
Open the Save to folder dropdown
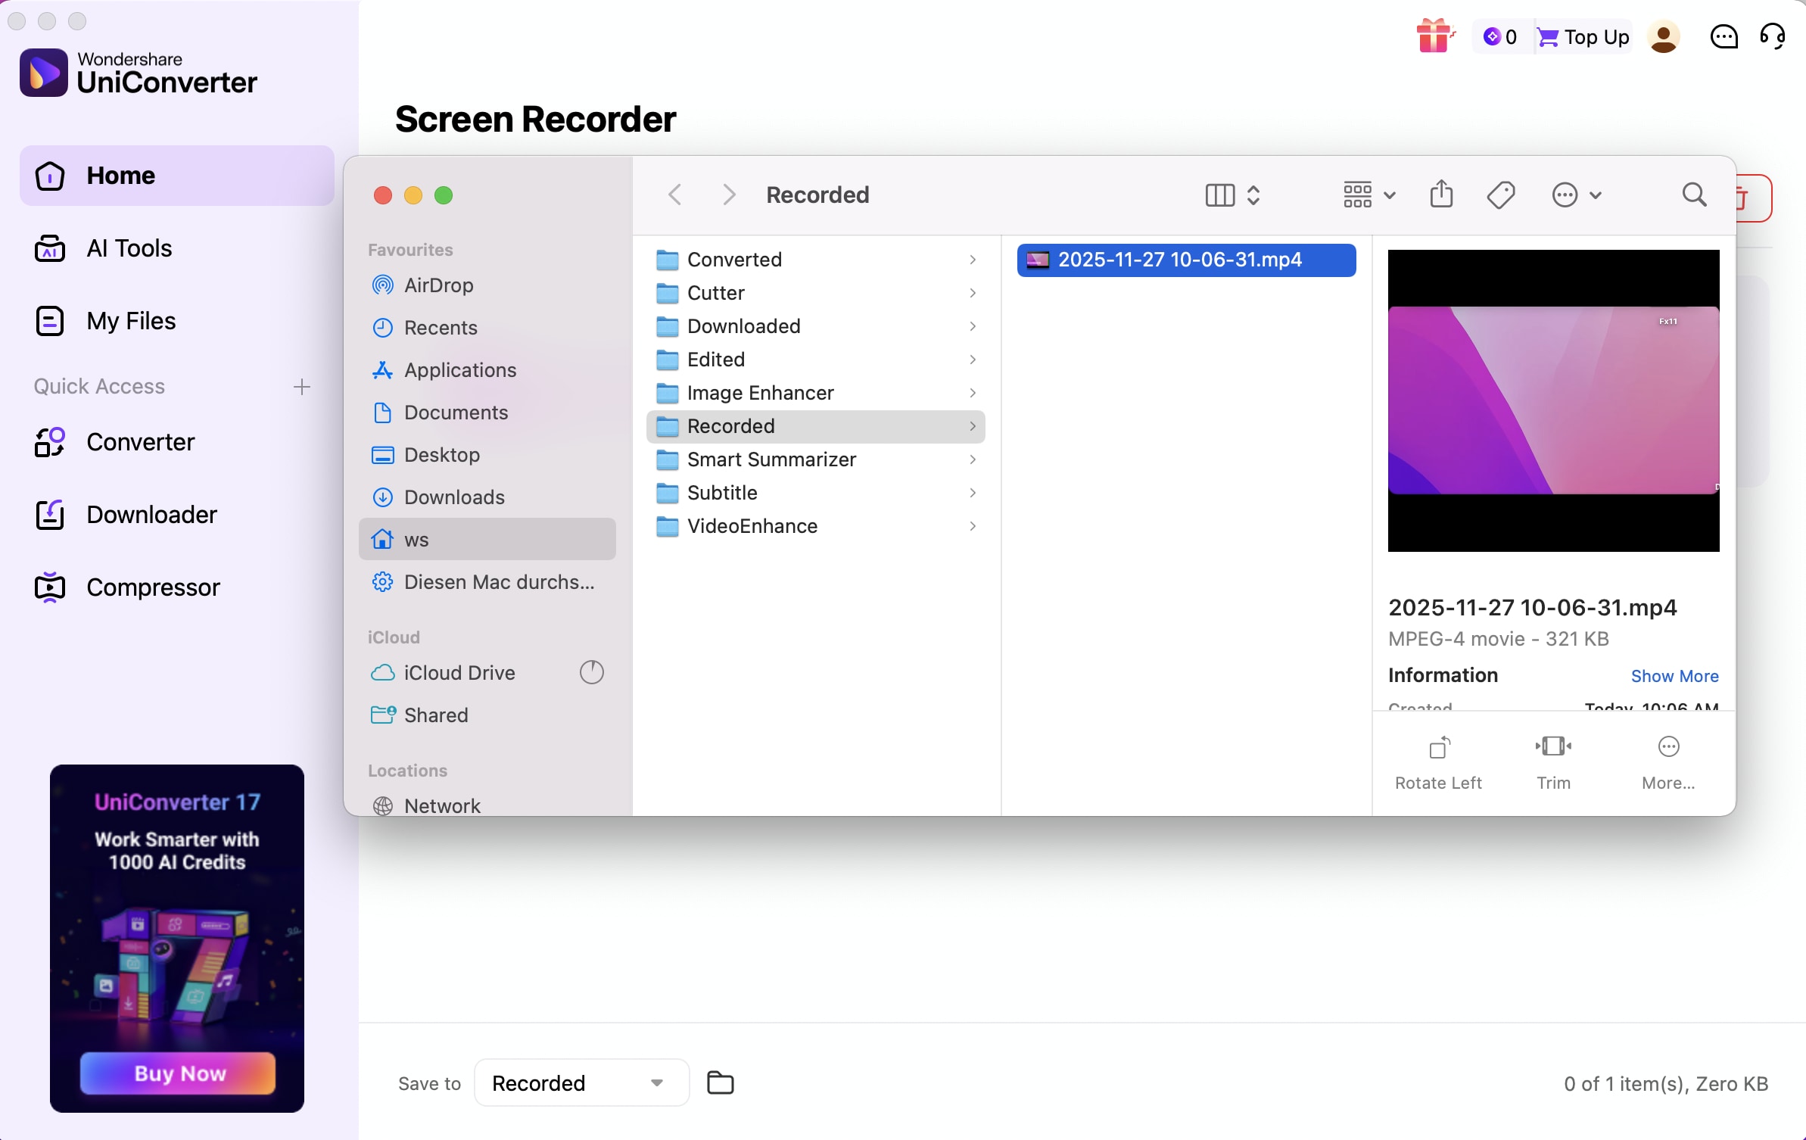580,1082
